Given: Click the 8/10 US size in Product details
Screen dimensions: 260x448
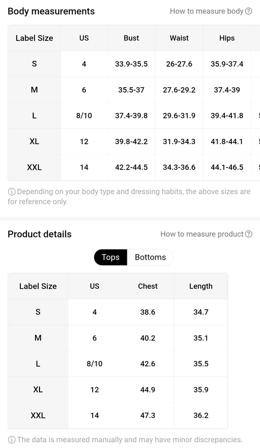Looking at the screenshot, I should (95, 364).
